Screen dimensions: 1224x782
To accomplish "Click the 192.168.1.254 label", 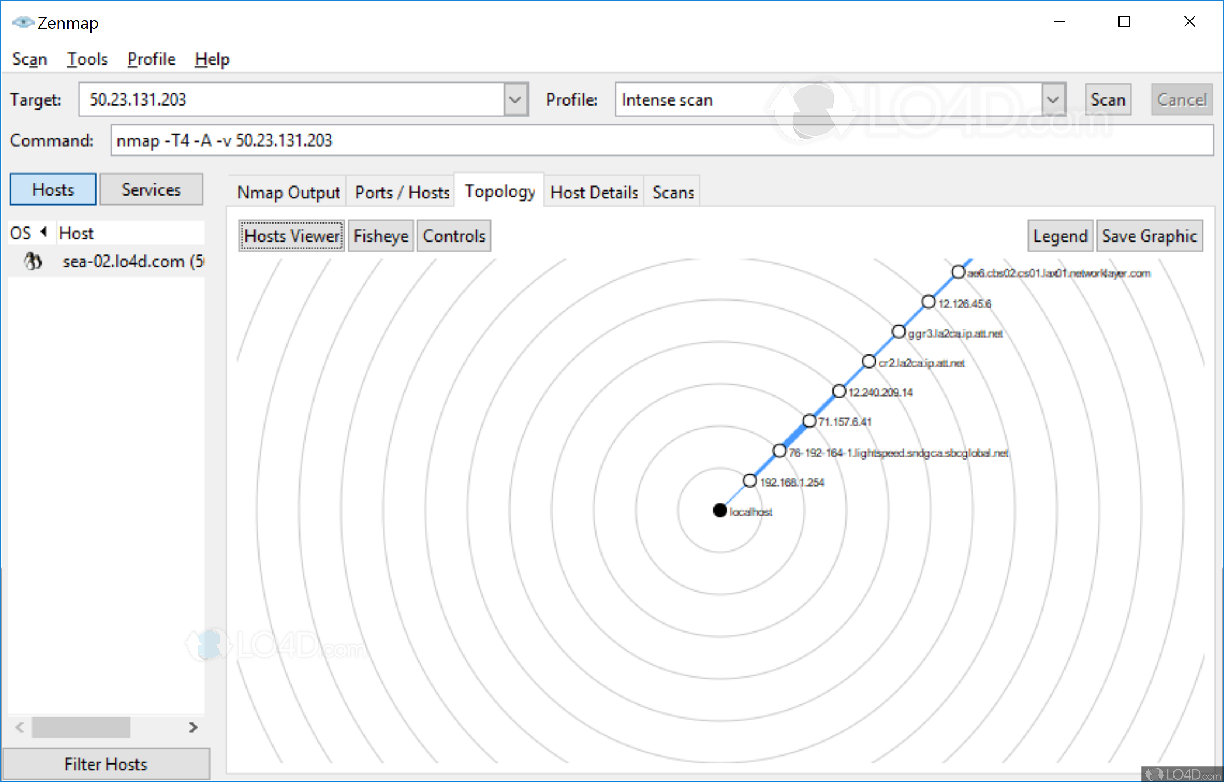I will point(791,482).
